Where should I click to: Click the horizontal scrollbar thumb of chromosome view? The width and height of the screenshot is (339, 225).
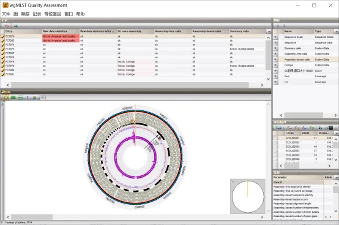[x=32, y=217]
